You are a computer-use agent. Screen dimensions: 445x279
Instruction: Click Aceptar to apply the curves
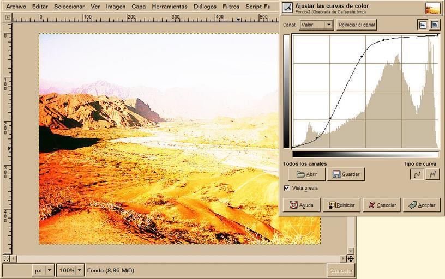pos(422,205)
